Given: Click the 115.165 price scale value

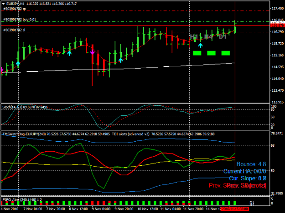Looking at the screenshot, I should click(278, 55).
